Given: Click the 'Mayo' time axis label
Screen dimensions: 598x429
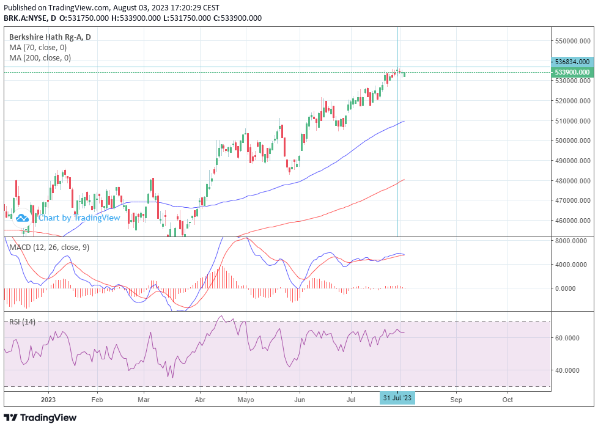Looking at the screenshot, I should [246, 400].
